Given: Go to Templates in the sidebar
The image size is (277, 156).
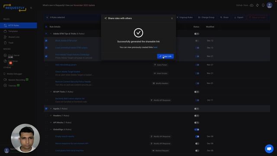Looking at the screenshot, I should pyautogui.click(x=13, y=31).
